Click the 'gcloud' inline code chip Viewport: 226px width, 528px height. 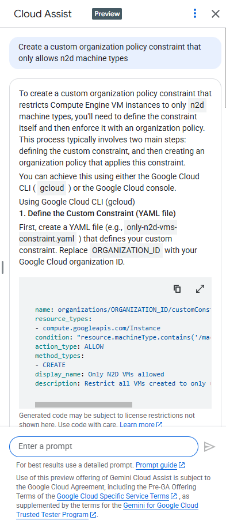(52, 188)
